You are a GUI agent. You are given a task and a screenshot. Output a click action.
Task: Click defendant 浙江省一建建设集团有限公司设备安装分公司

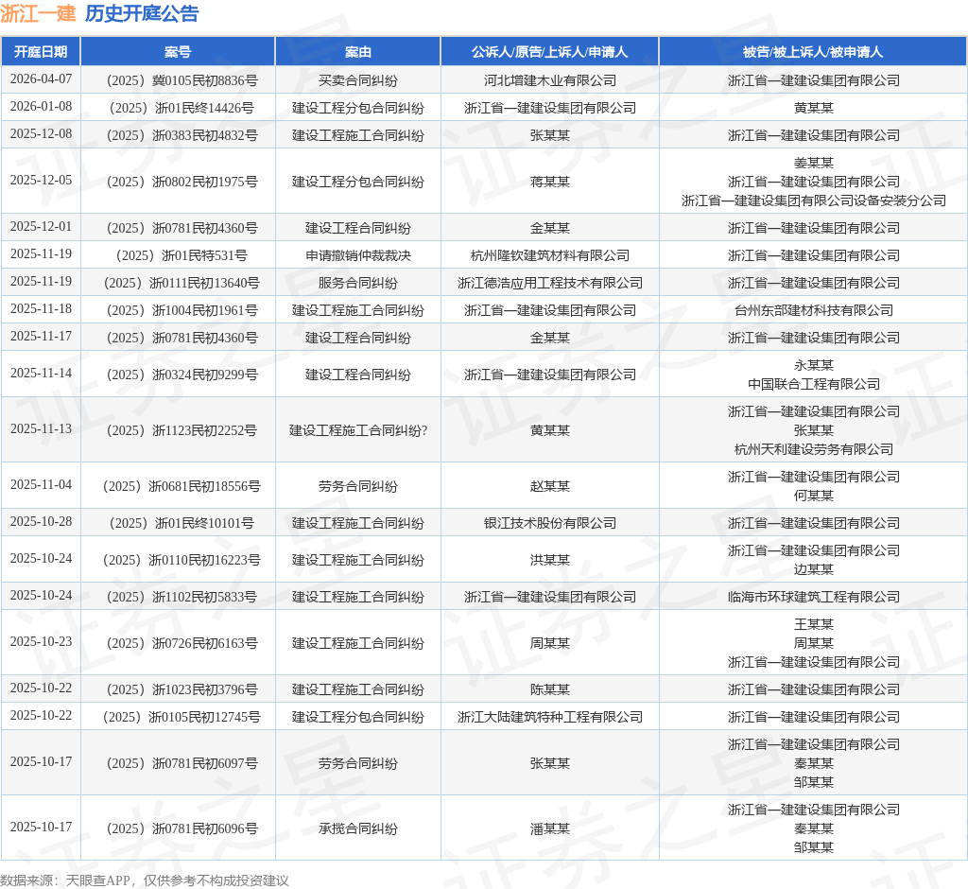click(814, 200)
